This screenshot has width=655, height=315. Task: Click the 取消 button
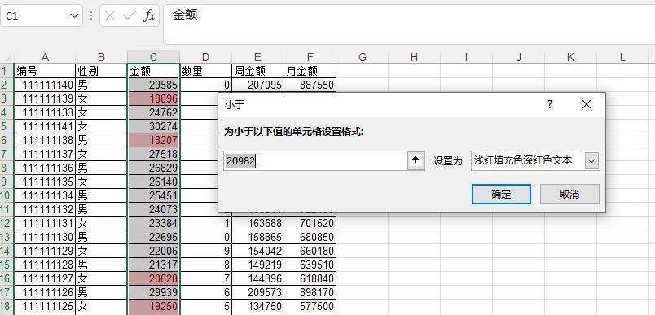click(569, 194)
